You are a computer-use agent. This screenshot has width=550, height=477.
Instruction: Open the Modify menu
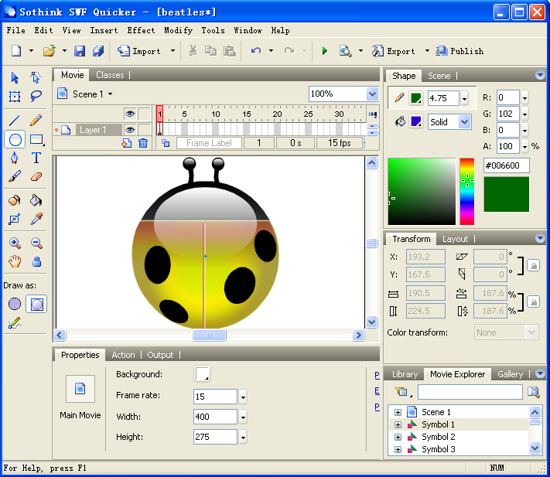pyautogui.click(x=178, y=30)
